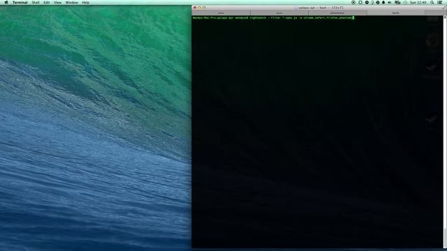Open the Terminal application menu
This screenshot has height=251, width=447.
pos(20,2)
